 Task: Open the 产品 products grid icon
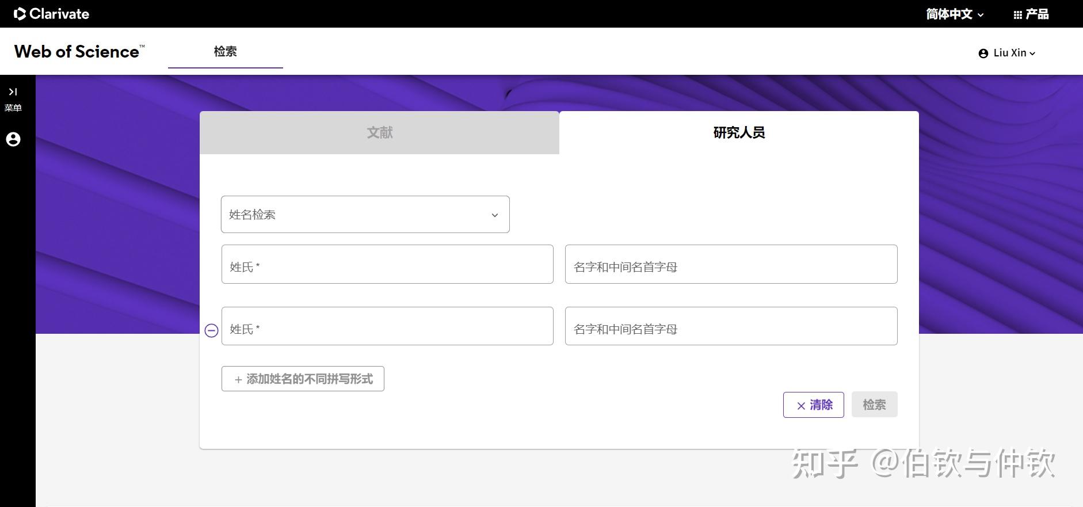coord(1017,15)
